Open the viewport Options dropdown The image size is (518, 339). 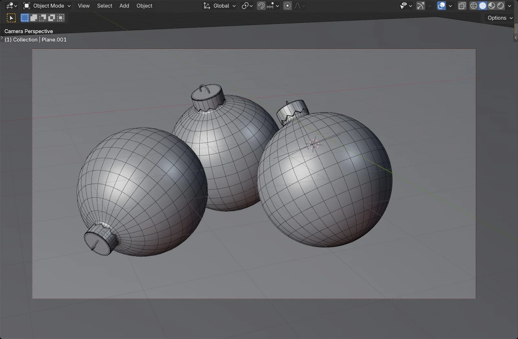(x=499, y=18)
